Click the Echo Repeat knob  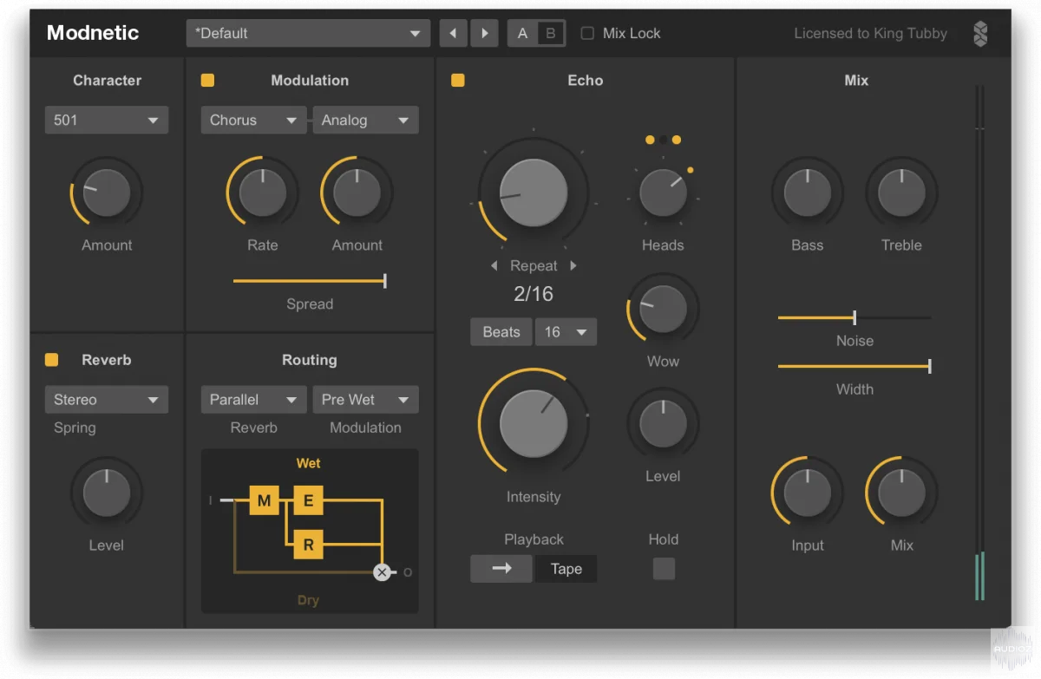[534, 192]
